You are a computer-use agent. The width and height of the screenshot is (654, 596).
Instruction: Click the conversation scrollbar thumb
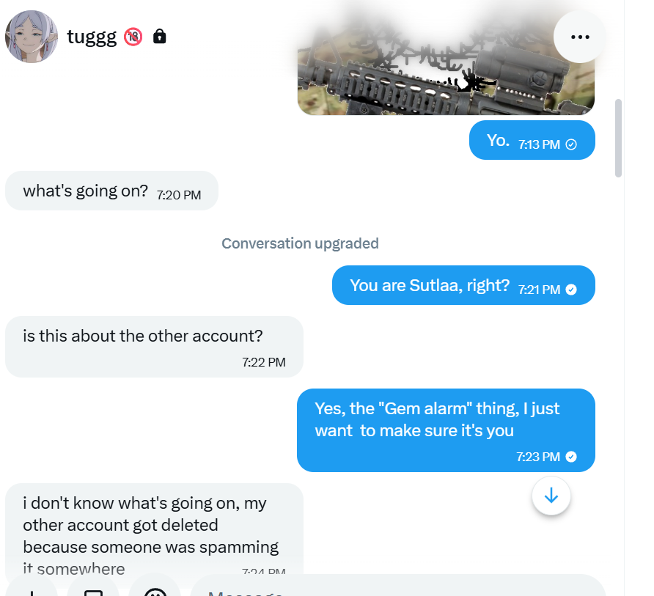point(618,138)
